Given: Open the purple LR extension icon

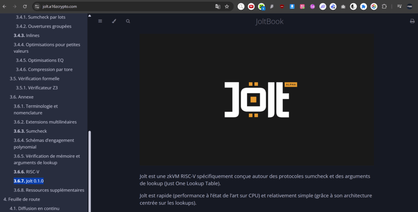Looking at the screenshot, I should point(312,7).
